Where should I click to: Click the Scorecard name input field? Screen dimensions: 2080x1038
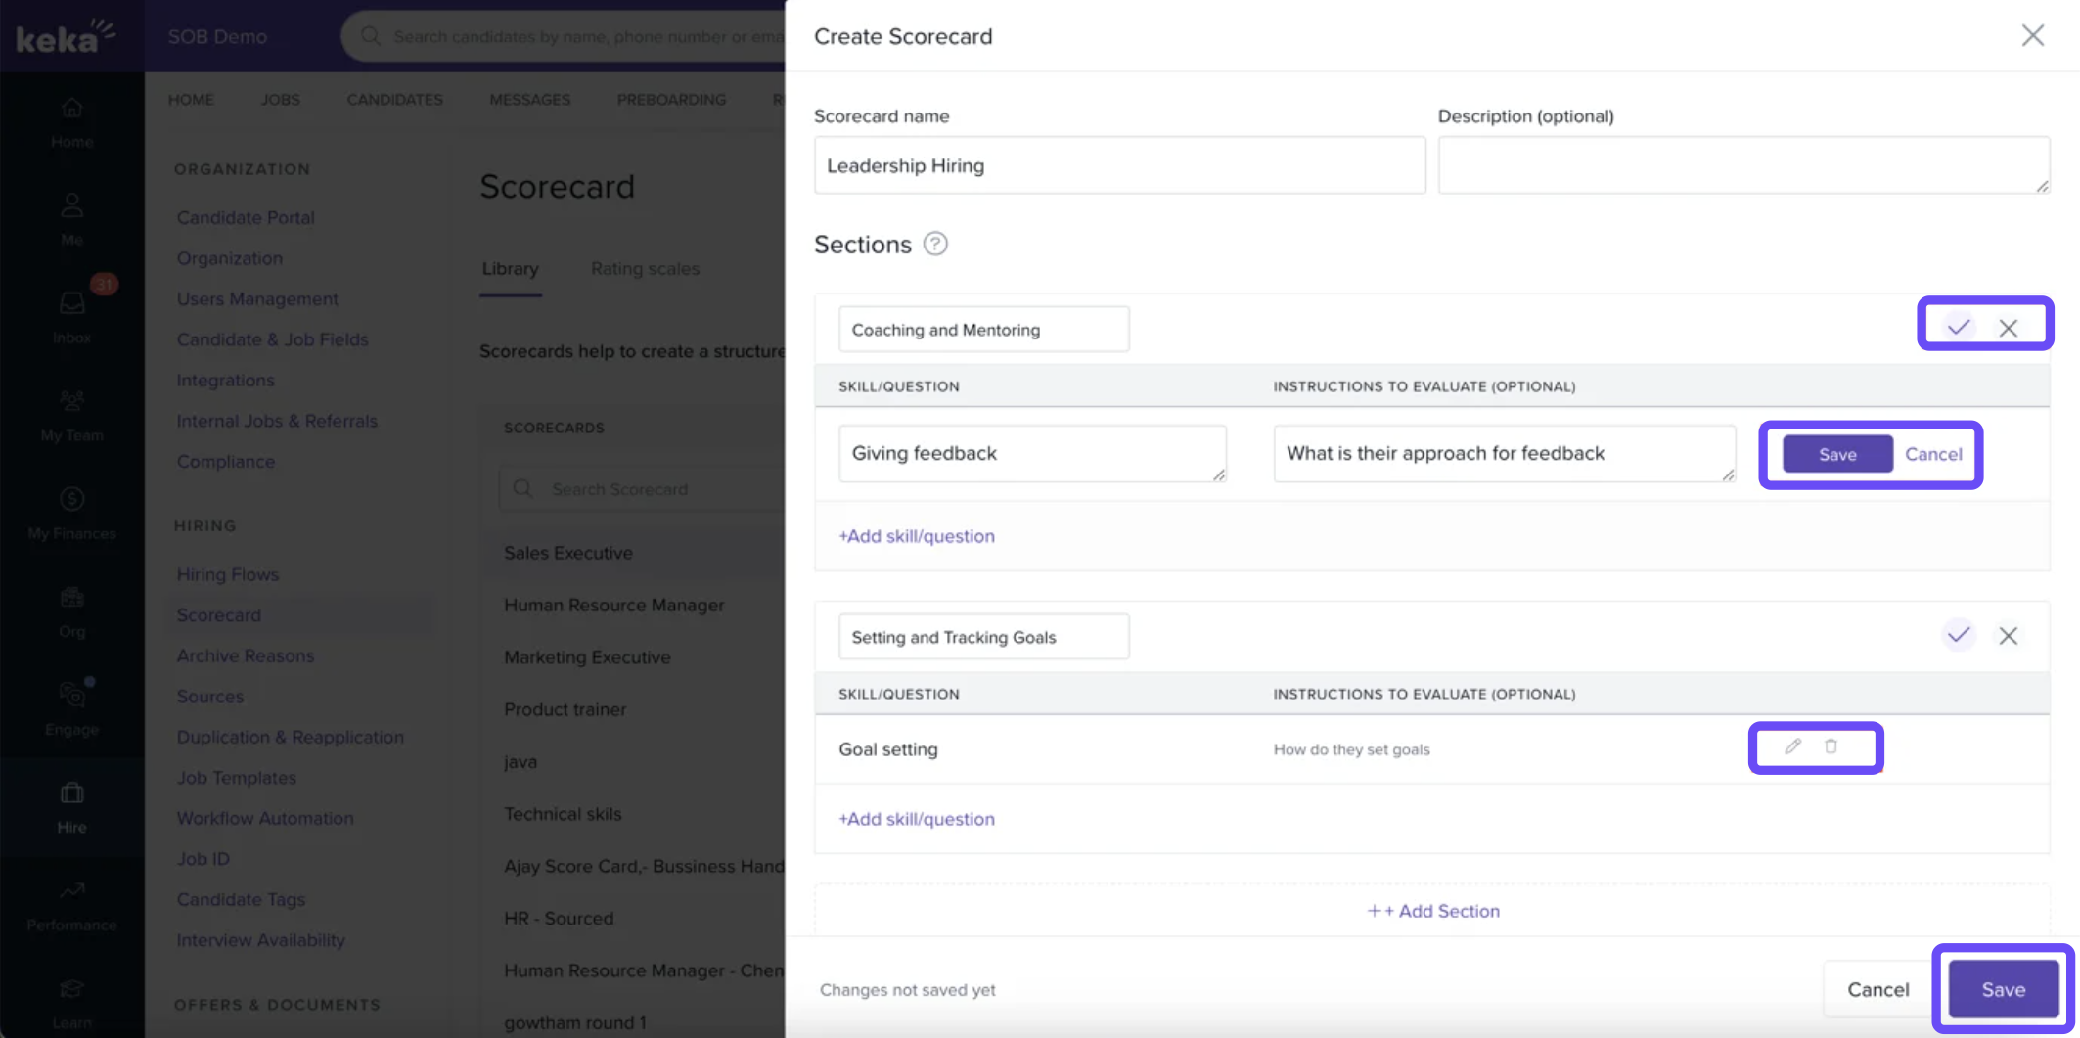tap(1118, 165)
